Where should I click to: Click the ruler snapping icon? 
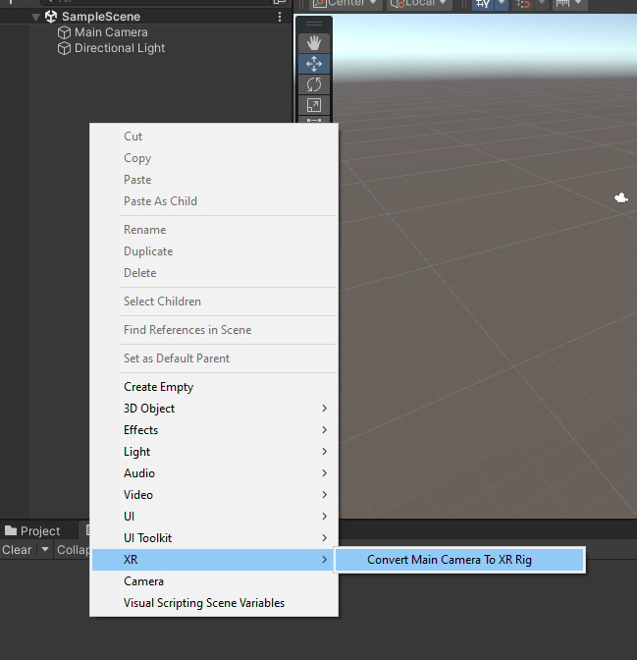point(562,4)
